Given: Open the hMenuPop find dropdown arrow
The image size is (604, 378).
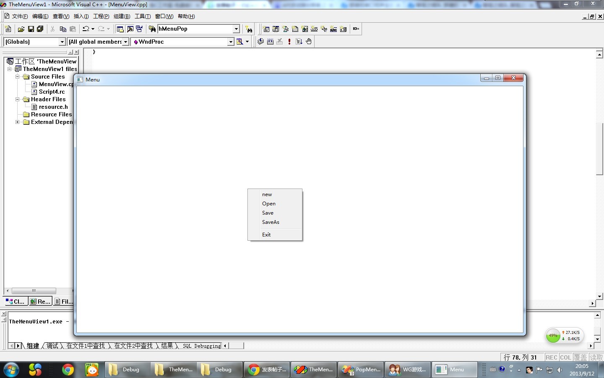Looking at the screenshot, I should click(236, 29).
